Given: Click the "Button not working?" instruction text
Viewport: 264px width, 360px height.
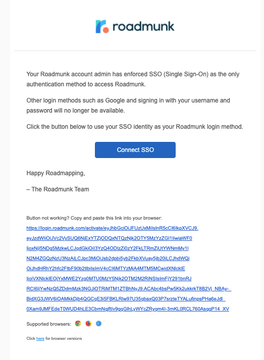Looking at the screenshot, I should (x=94, y=218).
